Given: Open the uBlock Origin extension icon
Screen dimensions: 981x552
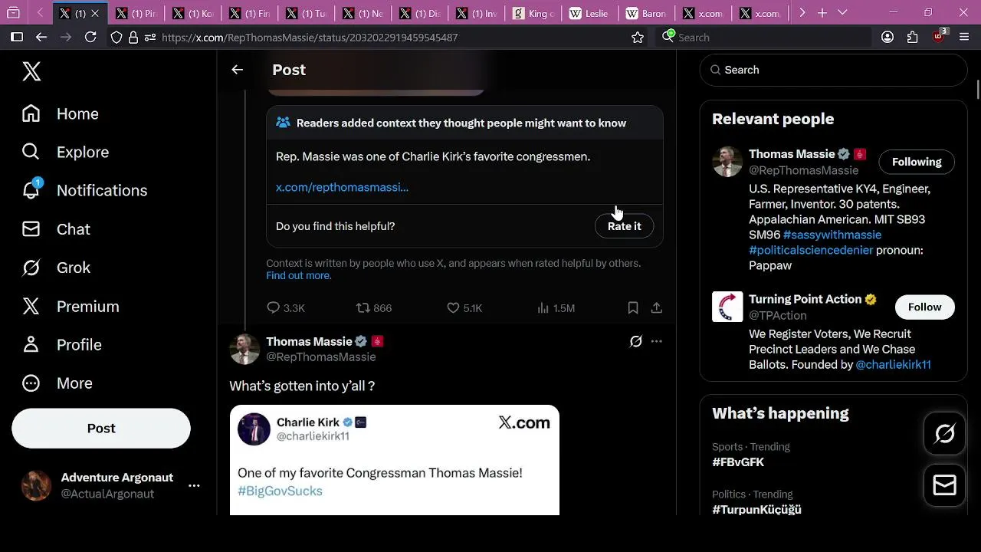Looking at the screenshot, I should tap(939, 36).
